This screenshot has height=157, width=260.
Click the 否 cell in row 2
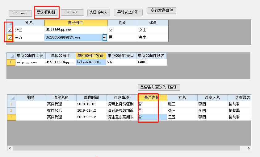click(152, 111)
